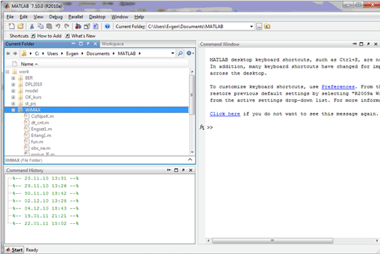Go up one folder level icon

[267, 26]
